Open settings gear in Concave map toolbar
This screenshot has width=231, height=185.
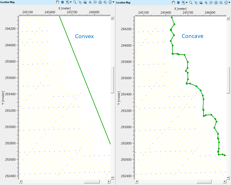(x=178, y=3)
